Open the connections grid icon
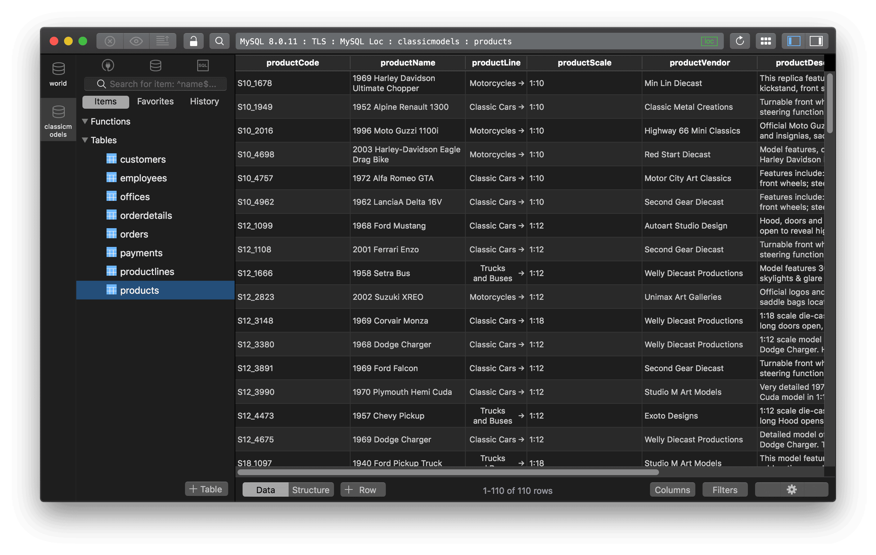 click(x=766, y=41)
